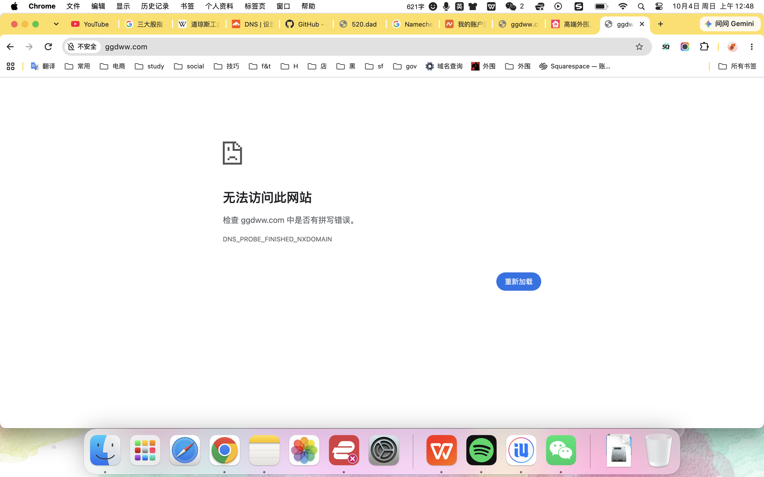This screenshot has height=477, width=764.
Task: Expand the 技巧 bookmarks folder
Action: click(x=226, y=66)
